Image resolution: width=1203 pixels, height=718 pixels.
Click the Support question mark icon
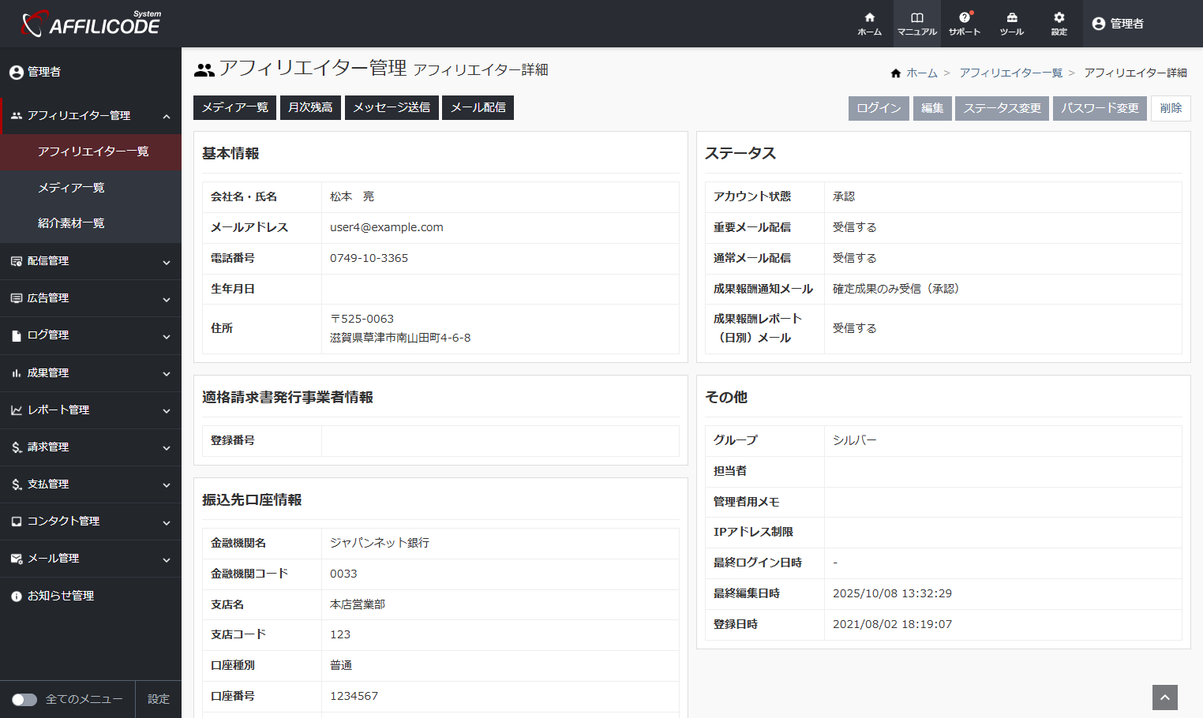tap(964, 18)
